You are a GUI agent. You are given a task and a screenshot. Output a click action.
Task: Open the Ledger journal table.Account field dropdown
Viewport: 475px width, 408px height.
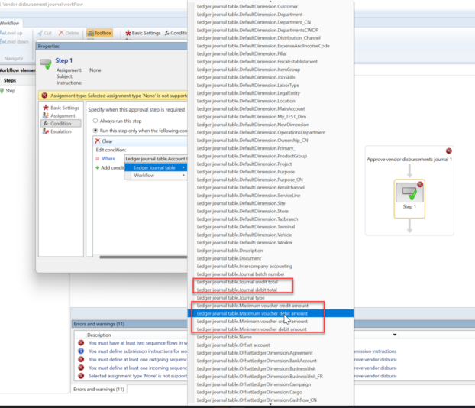(x=157, y=158)
